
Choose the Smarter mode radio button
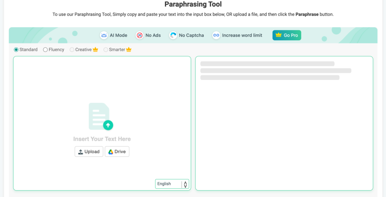tap(106, 50)
